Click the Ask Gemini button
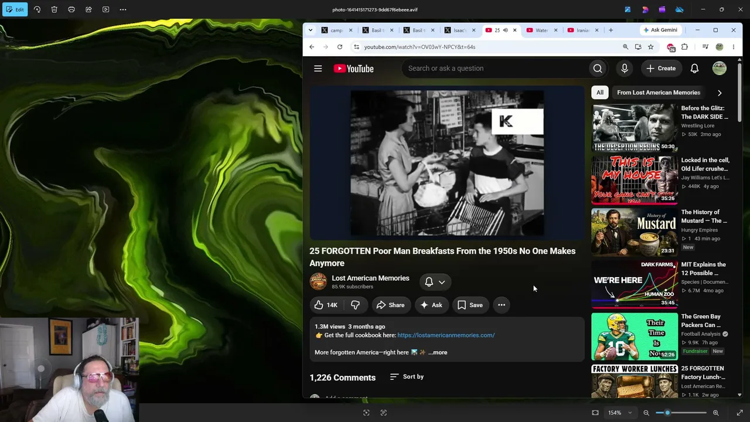The height and width of the screenshot is (422, 750). pos(660,30)
